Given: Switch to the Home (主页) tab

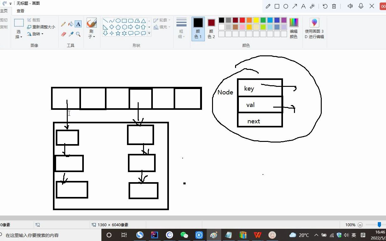Looking at the screenshot, I should 4,11.
